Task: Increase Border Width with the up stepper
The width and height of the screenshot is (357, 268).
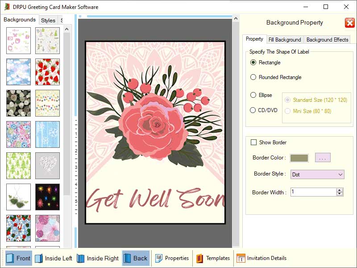Action: pos(339,189)
